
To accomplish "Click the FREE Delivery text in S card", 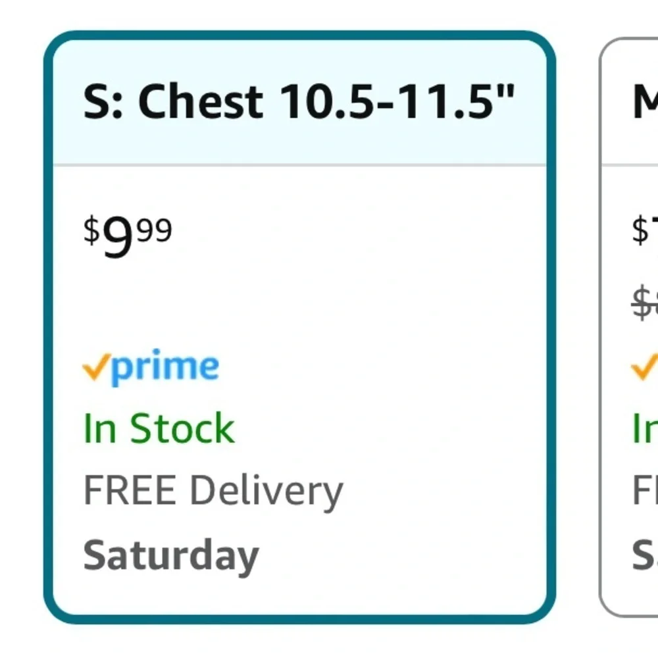I will pos(213,492).
